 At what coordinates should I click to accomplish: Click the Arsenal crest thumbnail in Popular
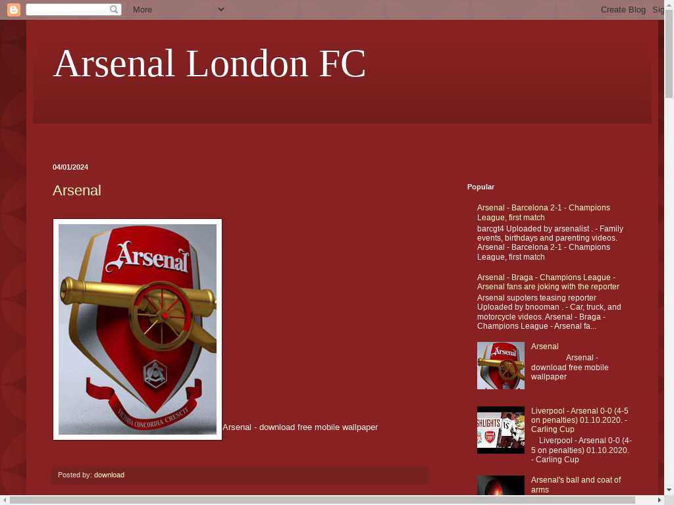pyautogui.click(x=501, y=366)
